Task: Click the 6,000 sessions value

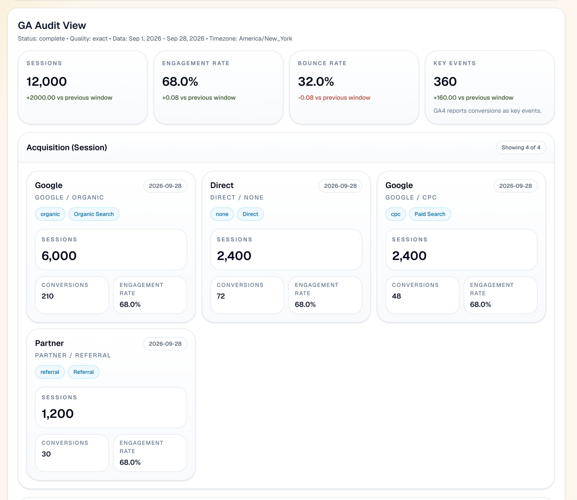Action: coord(59,256)
